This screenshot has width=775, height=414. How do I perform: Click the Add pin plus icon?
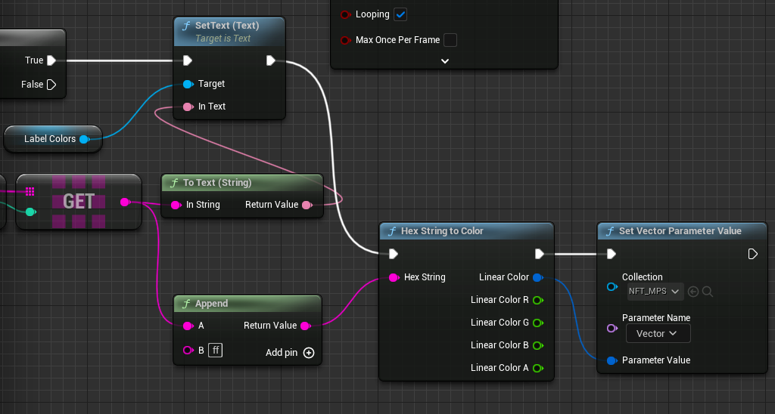pyautogui.click(x=309, y=353)
